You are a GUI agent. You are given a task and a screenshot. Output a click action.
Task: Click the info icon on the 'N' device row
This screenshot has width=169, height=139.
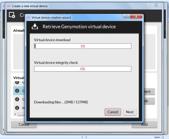point(17,108)
